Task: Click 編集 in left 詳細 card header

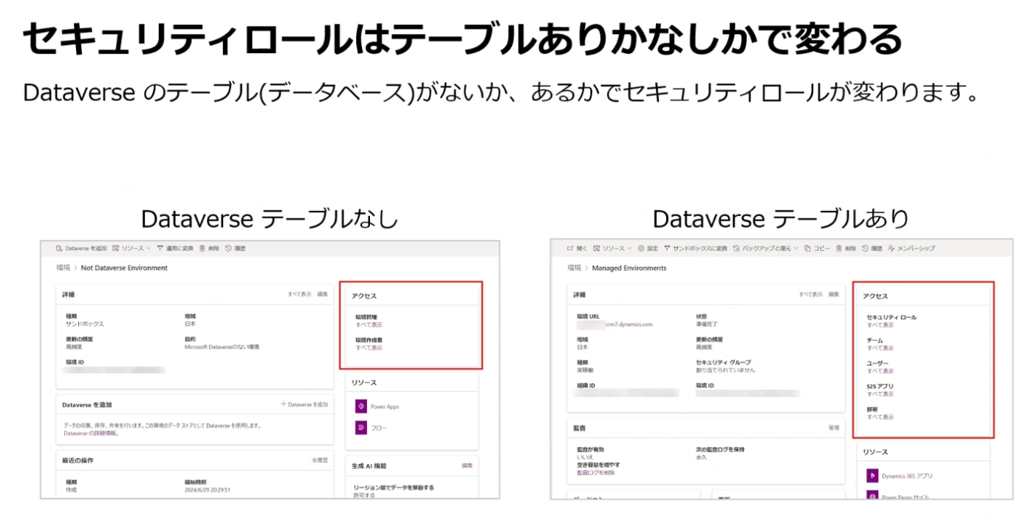Action: 323,294
